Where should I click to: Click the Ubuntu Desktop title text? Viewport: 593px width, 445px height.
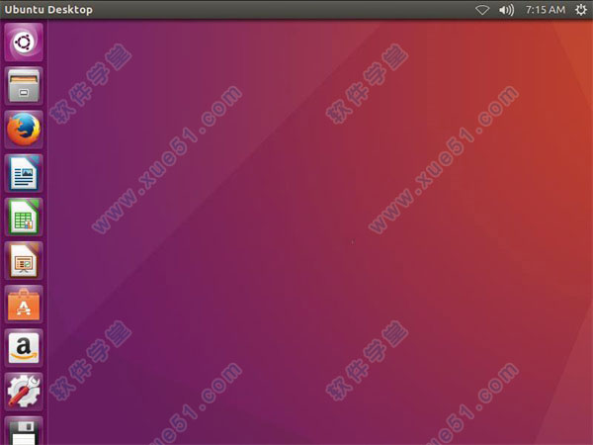point(48,10)
